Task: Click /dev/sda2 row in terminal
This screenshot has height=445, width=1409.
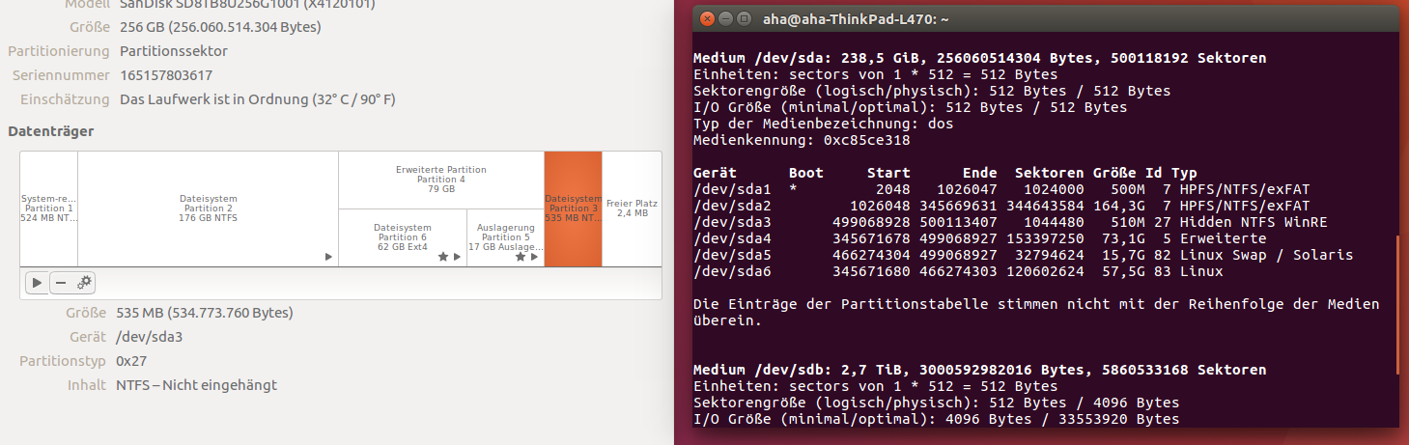Action: coord(1001,206)
